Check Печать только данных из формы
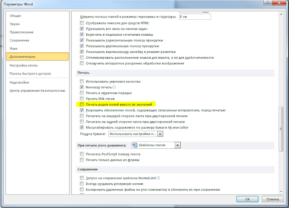The image size is (289, 208). pos(82,160)
